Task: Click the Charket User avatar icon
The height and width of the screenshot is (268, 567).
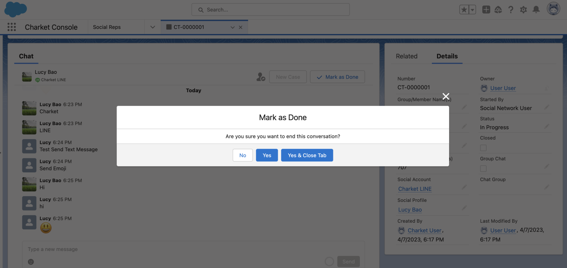Action: (401, 231)
